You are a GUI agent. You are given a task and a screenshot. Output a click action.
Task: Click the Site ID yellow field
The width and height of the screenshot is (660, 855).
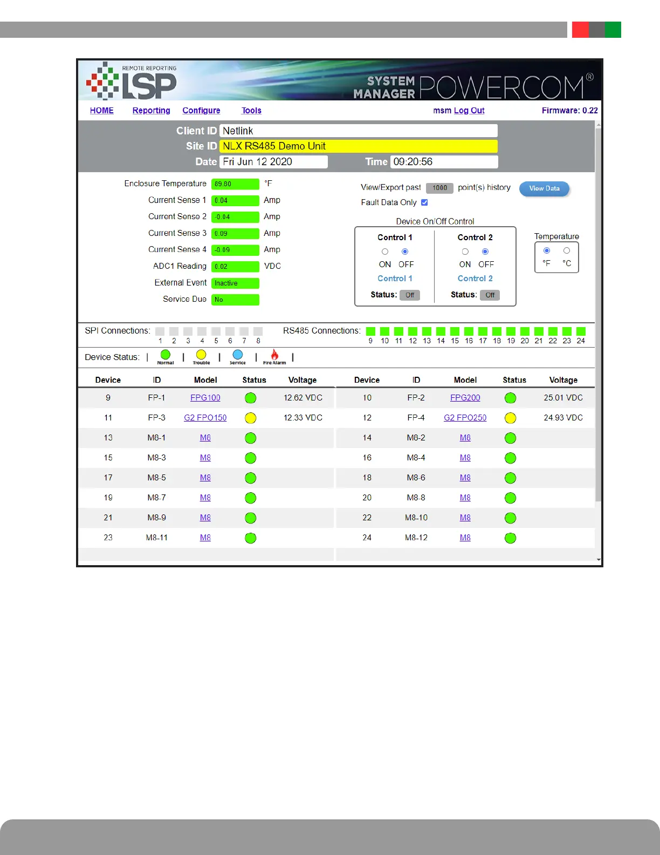358,146
